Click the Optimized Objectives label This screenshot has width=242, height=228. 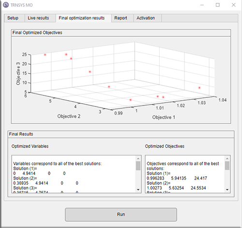pos(165,146)
